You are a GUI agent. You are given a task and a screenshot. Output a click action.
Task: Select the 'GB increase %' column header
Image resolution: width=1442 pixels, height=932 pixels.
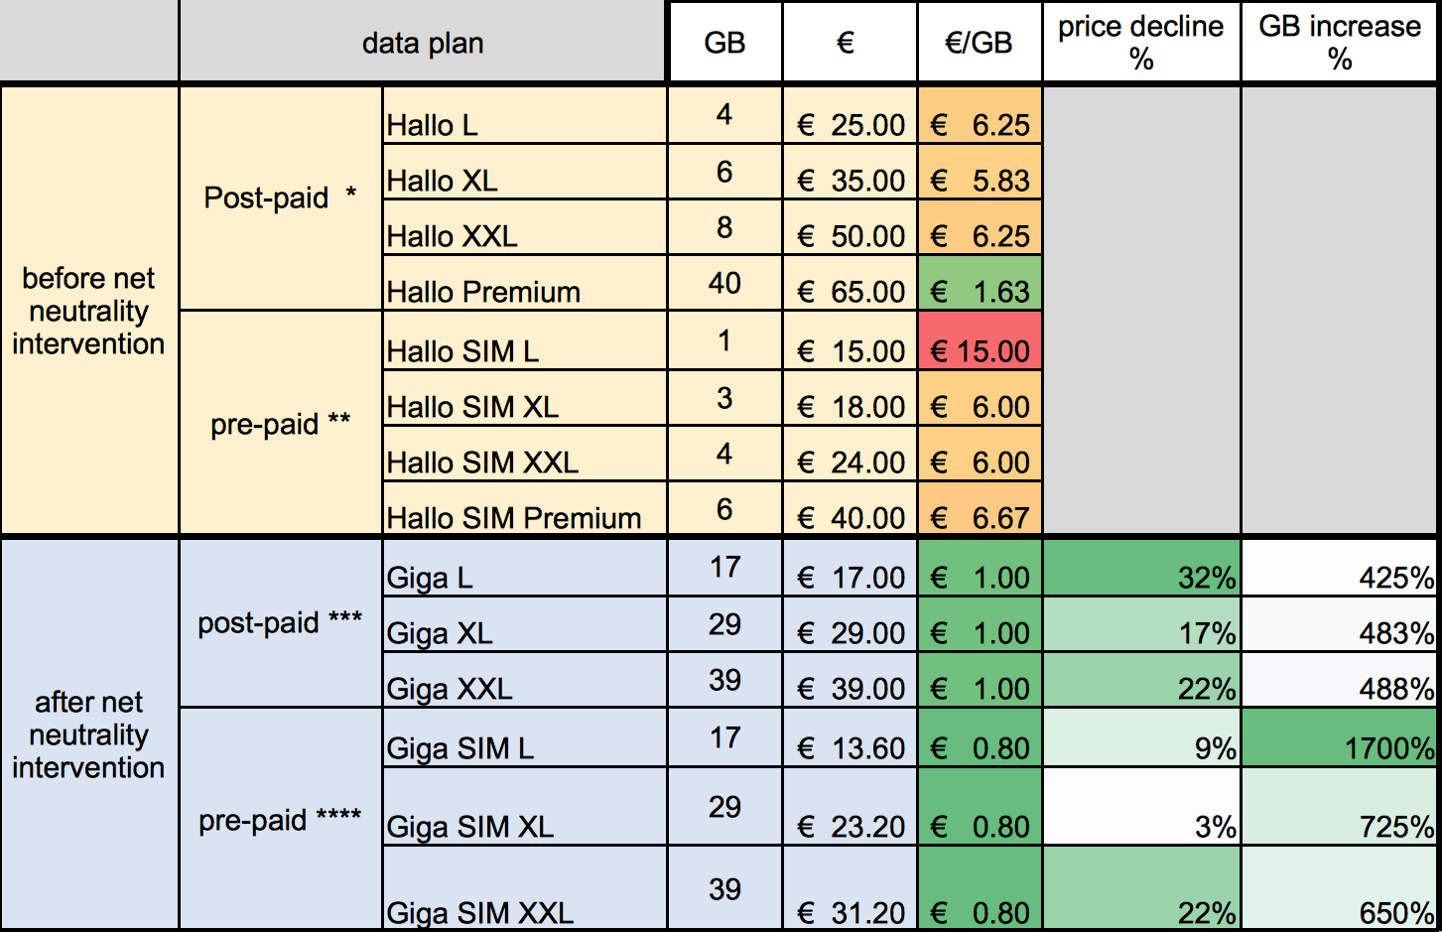pos(1340,42)
